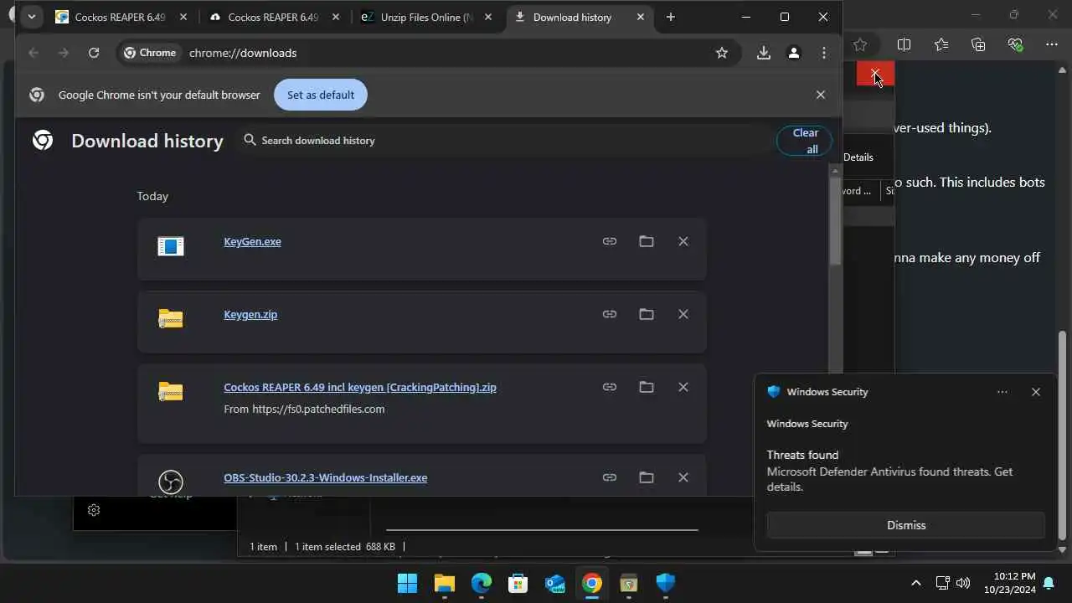Click the downloads page scrollbar
This screenshot has height=603, width=1072.
click(835, 222)
